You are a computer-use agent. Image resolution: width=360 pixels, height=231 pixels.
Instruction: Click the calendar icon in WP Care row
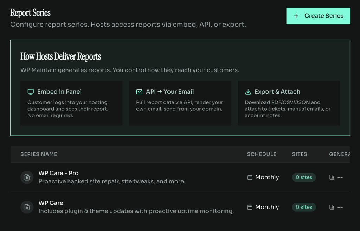(x=250, y=207)
